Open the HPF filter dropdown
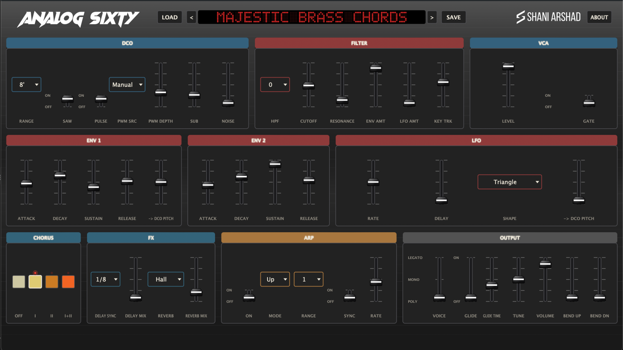 pyautogui.click(x=275, y=85)
